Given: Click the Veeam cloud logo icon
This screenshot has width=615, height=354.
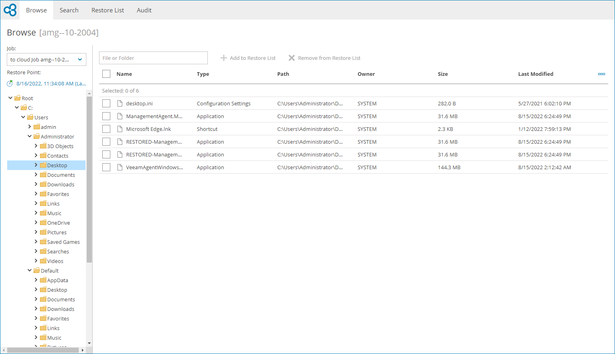Looking at the screenshot, I should click(10, 10).
